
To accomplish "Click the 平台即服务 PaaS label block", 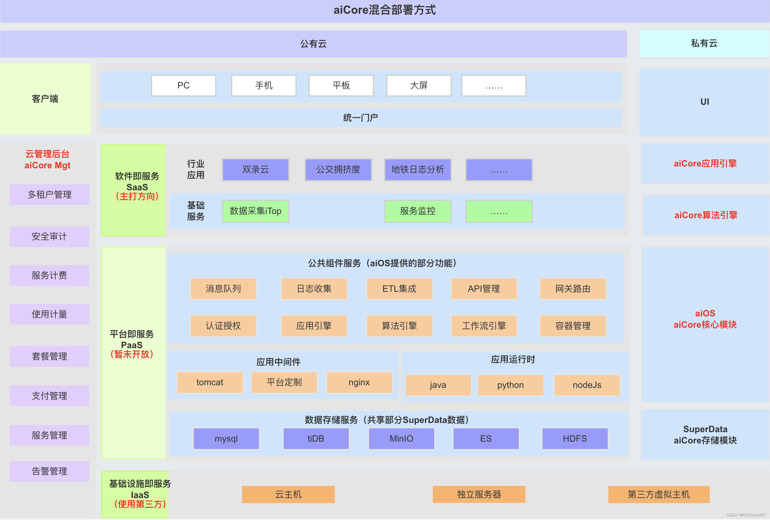I will point(133,353).
